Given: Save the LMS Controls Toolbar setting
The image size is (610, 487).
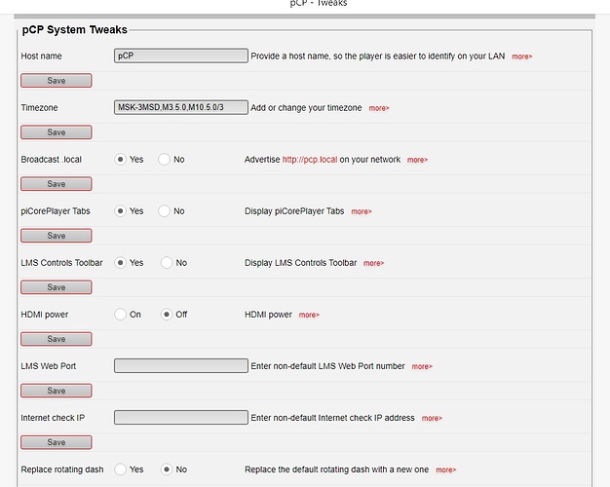Looking at the screenshot, I should 57,287.
